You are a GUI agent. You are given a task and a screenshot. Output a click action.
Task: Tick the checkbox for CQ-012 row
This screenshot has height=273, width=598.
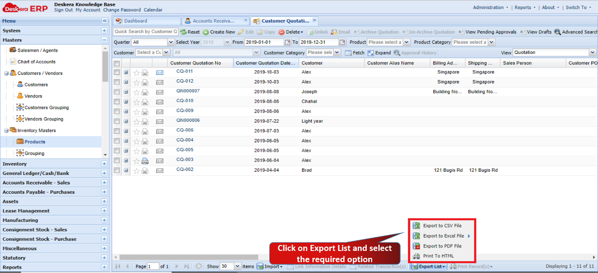coord(117,82)
